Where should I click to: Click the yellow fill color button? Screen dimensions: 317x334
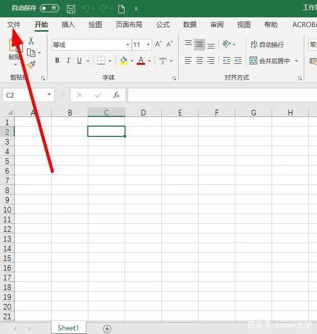123,61
